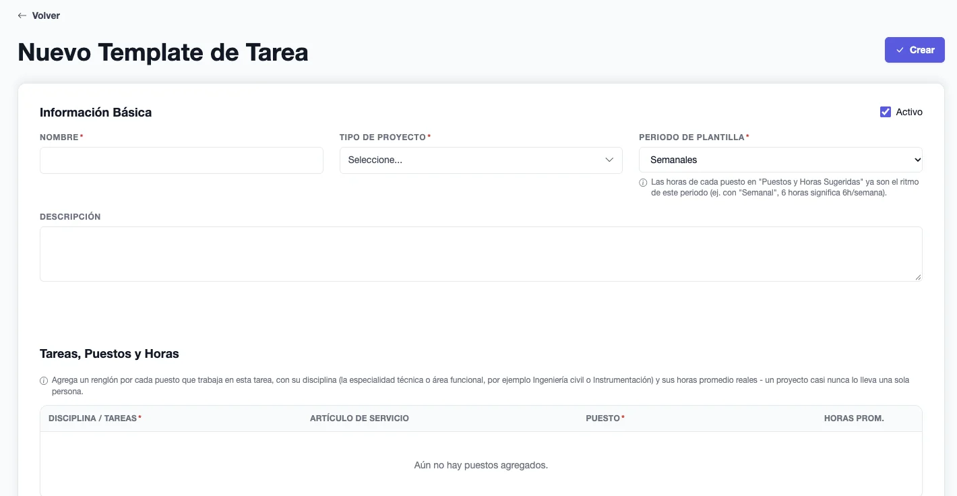Click the back arrow icon beside Volver
Screen dimensions: 957x496
pos(22,15)
